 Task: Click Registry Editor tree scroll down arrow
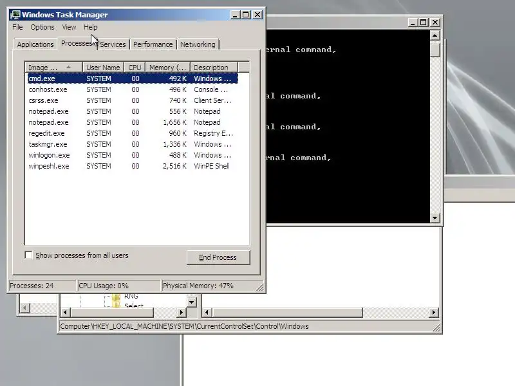click(192, 302)
